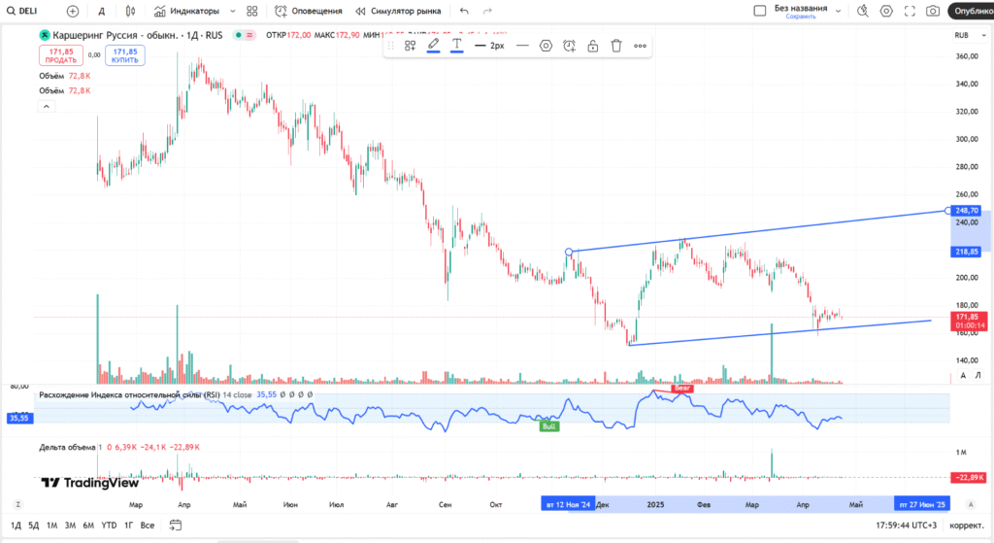The height and width of the screenshot is (543, 994).
Task: Click timezone Z icon bottom-left
Action: click(x=17, y=504)
